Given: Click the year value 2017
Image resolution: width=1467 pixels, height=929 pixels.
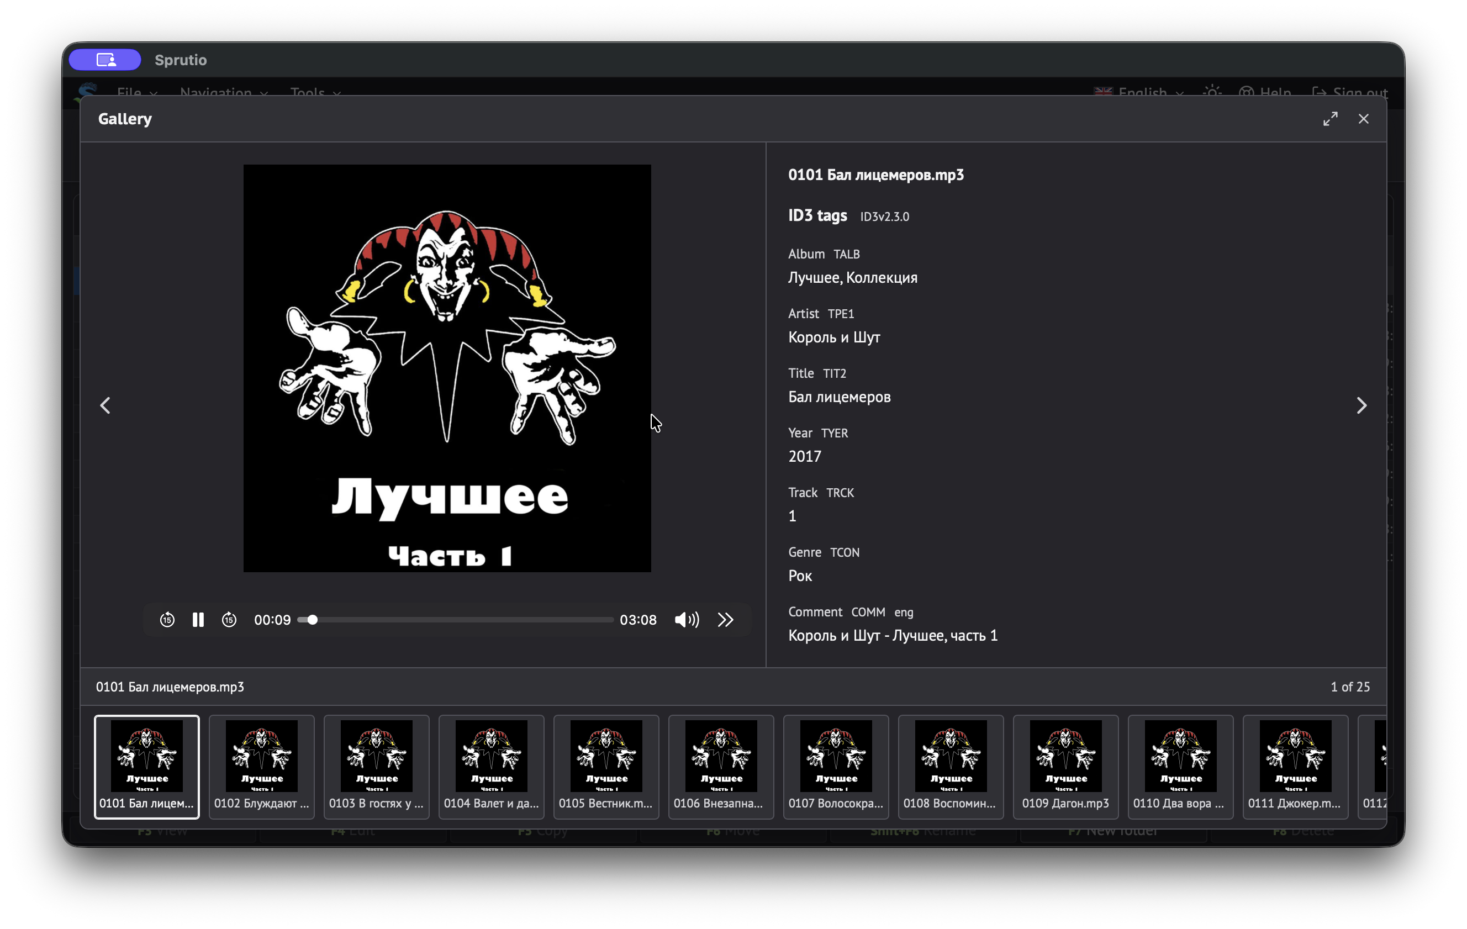Looking at the screenshot, I should [804, 456].
